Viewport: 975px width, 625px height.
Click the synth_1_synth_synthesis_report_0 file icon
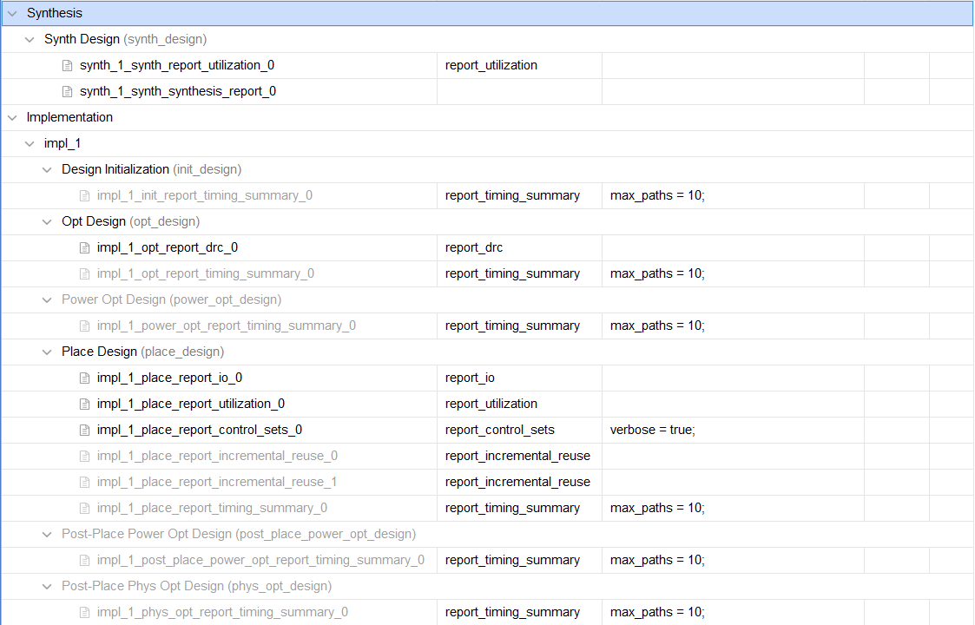[x=67, y=91]
